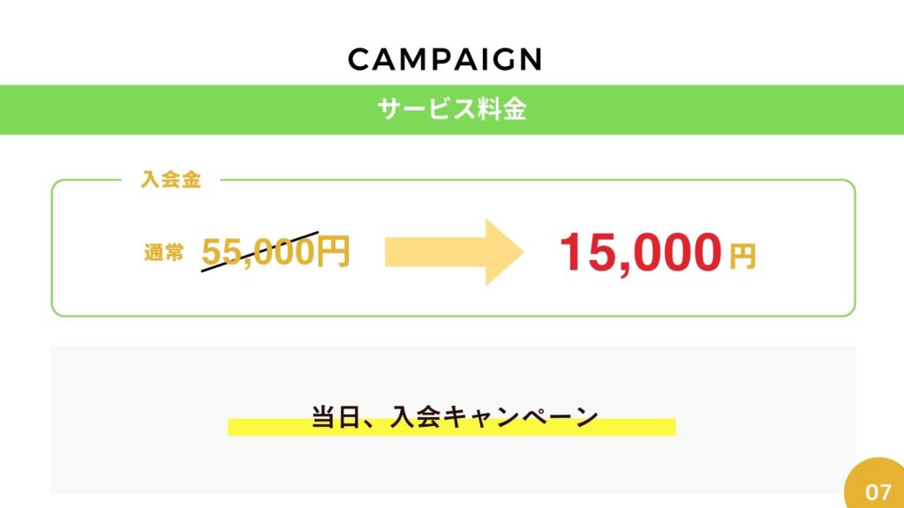This screenshot has height=508, width=904.
Task: Click the red 15,000 discounted price
Action: 641,252
